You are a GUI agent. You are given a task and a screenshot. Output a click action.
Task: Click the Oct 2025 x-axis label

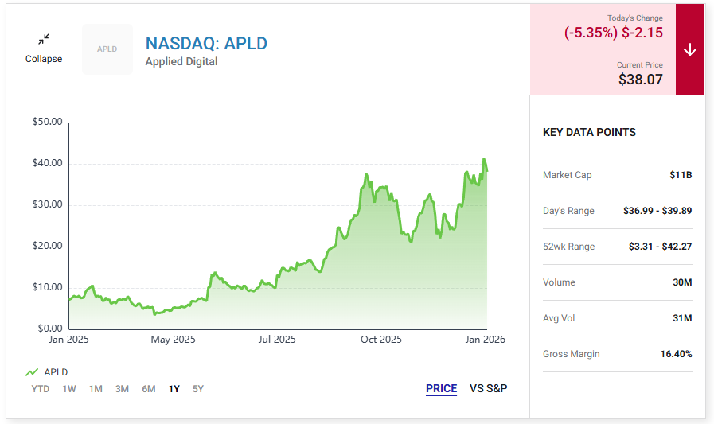point(381,340)
